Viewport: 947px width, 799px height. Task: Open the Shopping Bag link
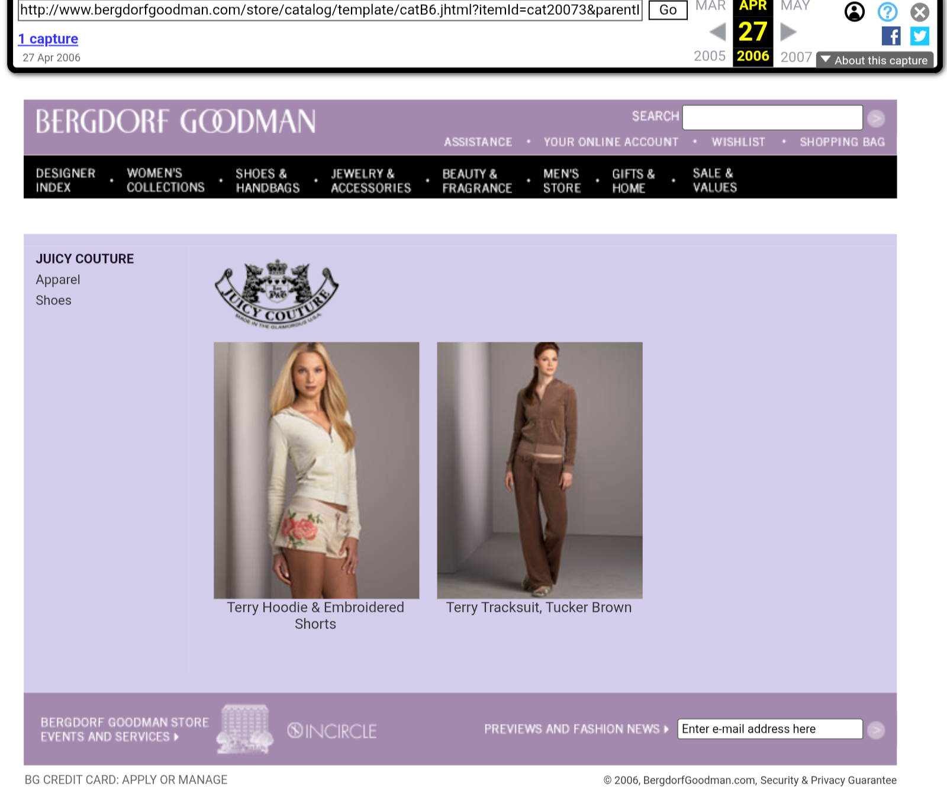point(842,142)
